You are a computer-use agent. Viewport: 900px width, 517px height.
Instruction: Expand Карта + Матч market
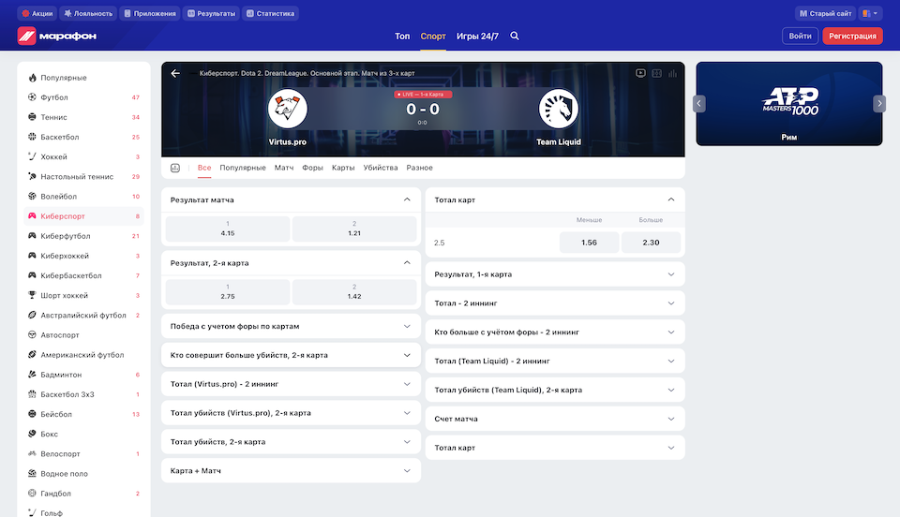tap(291, 470)
